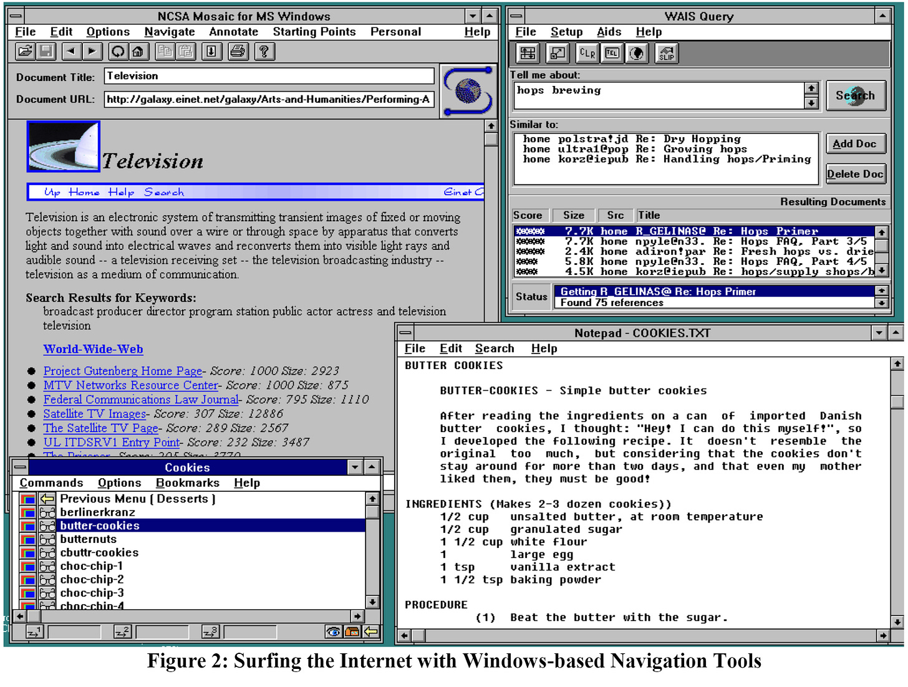The image size is (908, 687).
Task: Click the spinning globe Mosaic logo
Action: (x=468, y=92)
